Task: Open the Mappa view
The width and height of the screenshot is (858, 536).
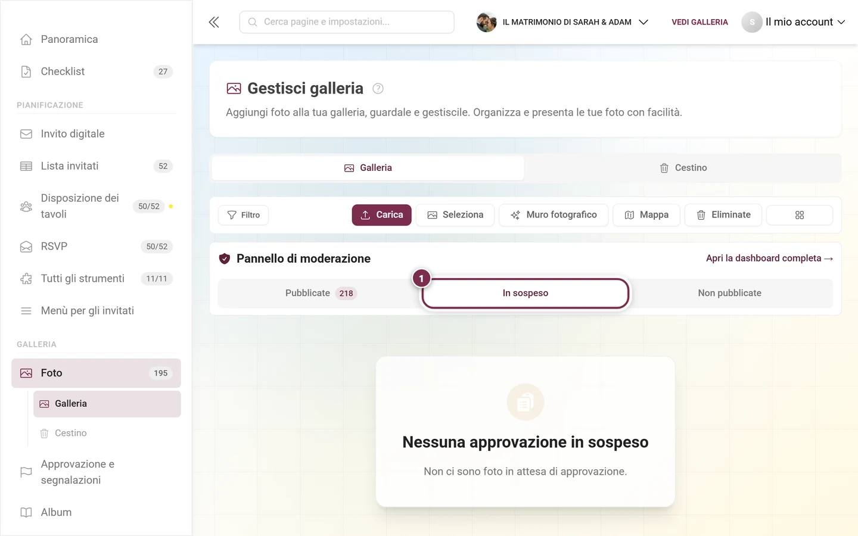Action: [646, 215]
